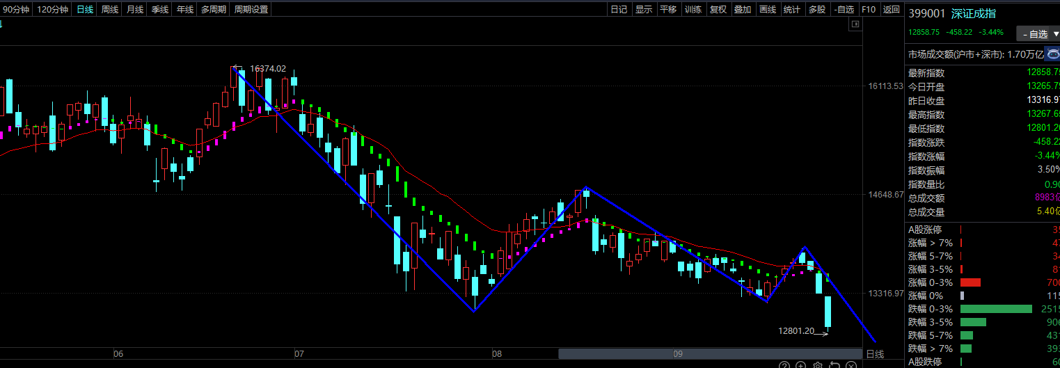
Task: Click the change value -458.22
Action: point(958,32)
